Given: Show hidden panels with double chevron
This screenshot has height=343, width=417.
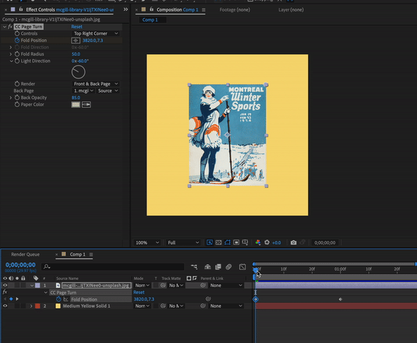Looking at the screenshot, I should (126, 9).
